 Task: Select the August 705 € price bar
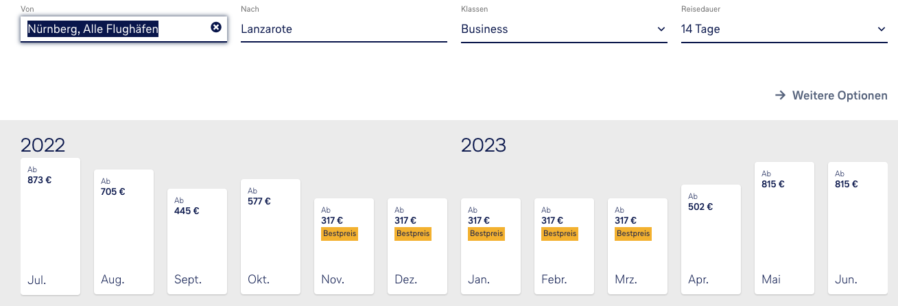tap(123, 232)
